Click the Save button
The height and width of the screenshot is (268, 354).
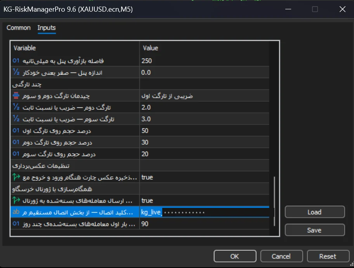tap(315, 230)
